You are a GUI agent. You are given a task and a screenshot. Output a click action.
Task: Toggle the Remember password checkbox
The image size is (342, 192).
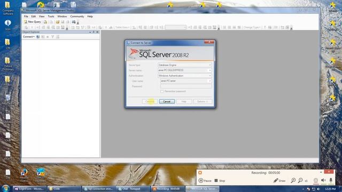(x=162, y=91)
